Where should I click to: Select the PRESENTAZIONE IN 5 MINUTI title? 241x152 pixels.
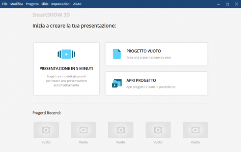(66, 68)
